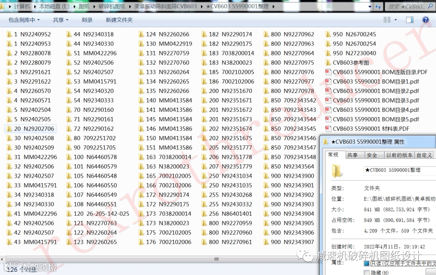
Task: Select the folder icon of 20 N29202706
Action: tap(9, 129)
